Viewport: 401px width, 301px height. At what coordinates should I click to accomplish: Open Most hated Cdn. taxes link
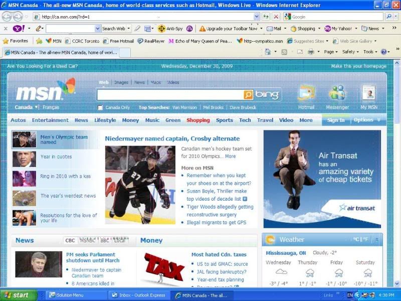[219, 255]
